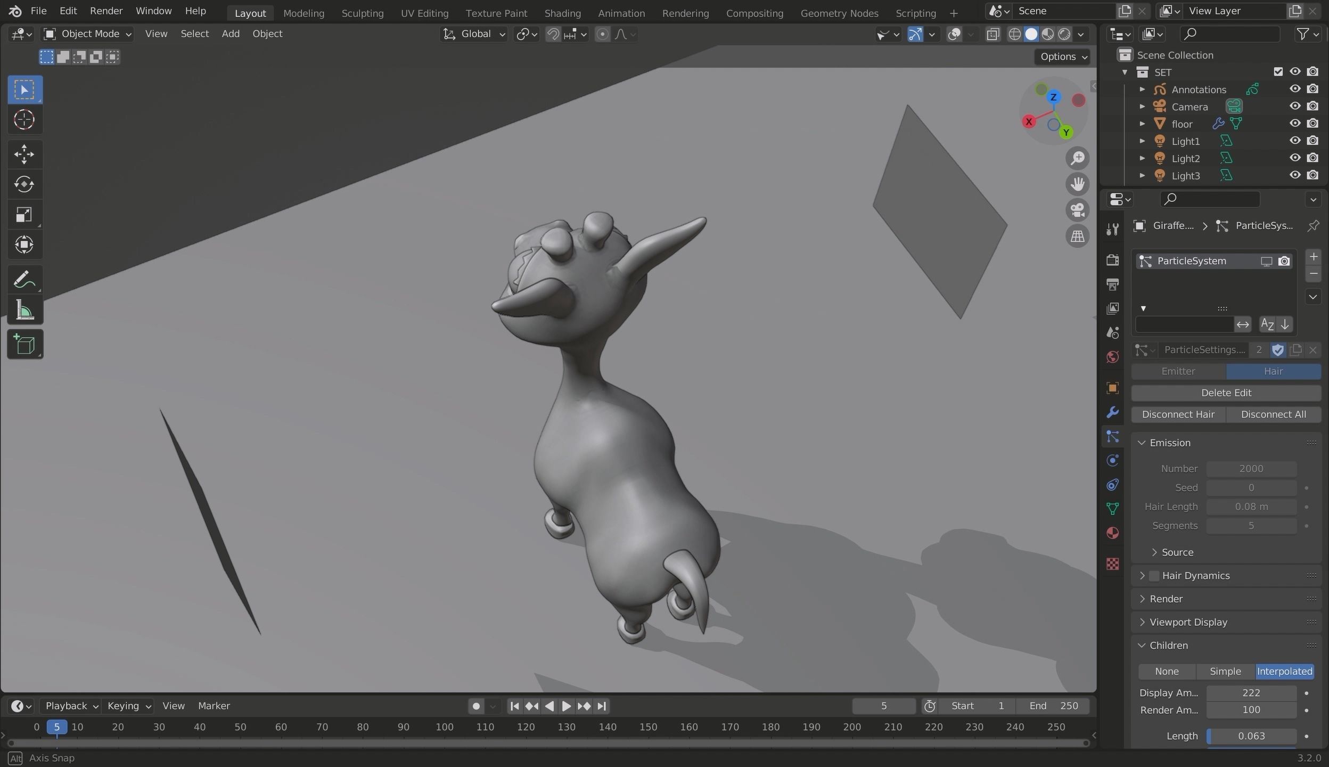Switch to the Sculpting workspace tab
The image size is (1329, 767).
click(x=362, y=13)
